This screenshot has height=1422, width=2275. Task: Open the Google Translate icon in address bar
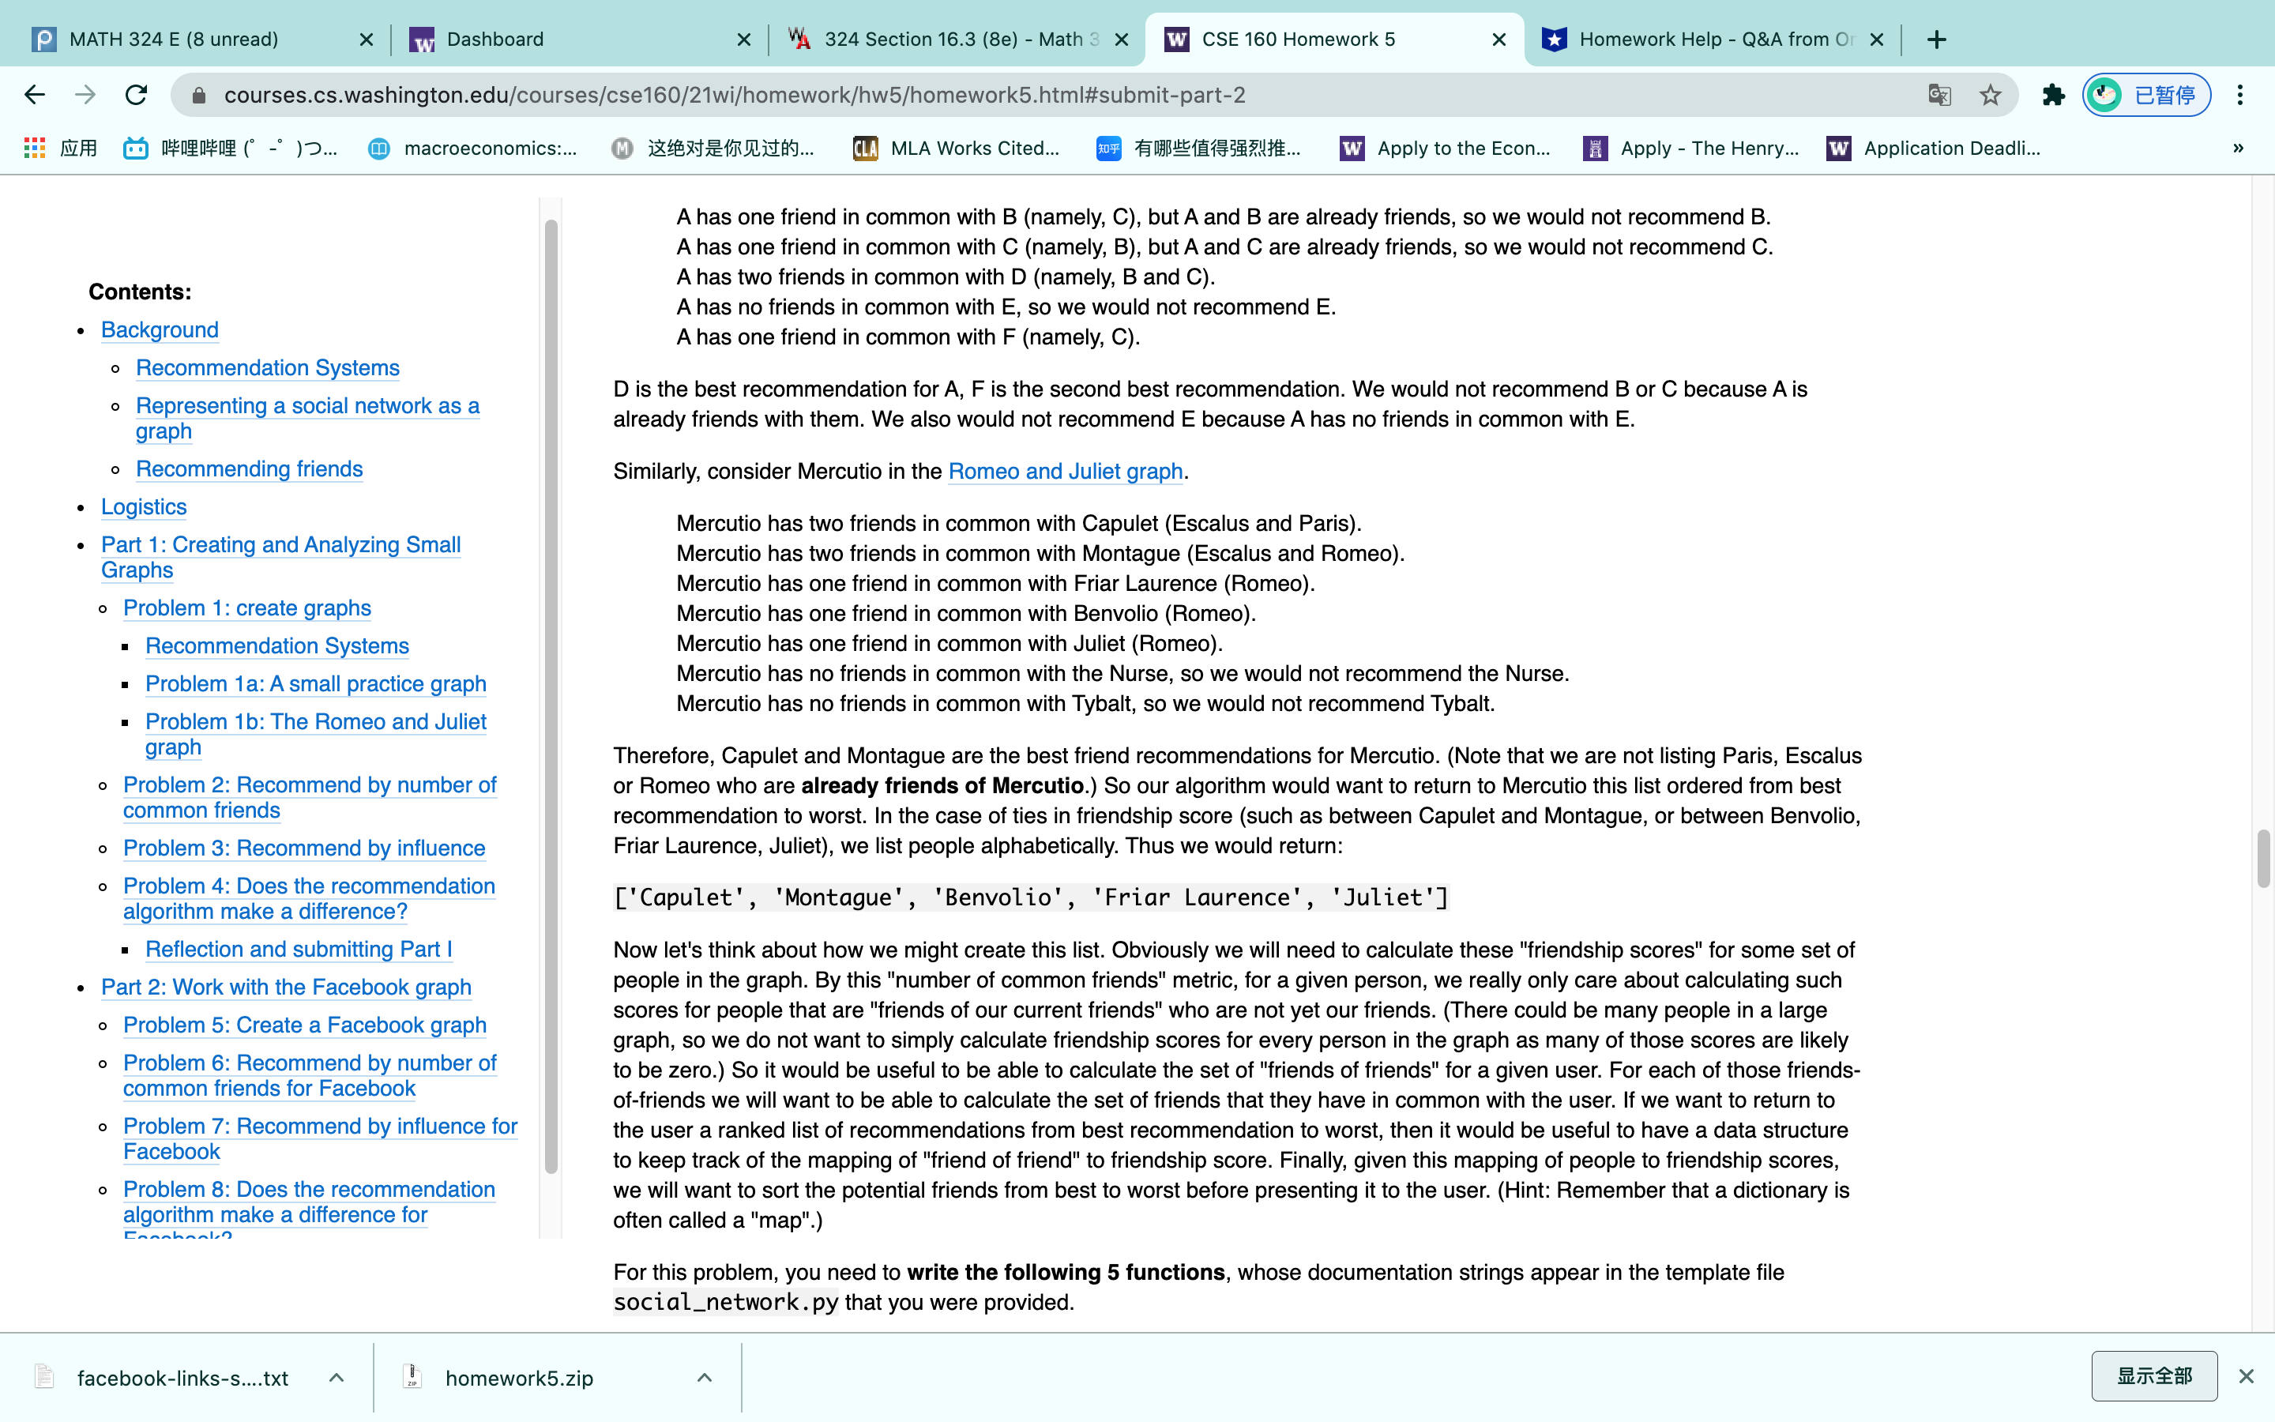1939,94
